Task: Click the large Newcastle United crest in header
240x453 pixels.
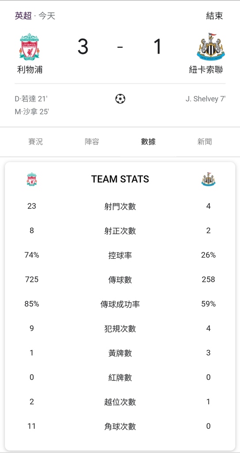Action: pos(210,46)
